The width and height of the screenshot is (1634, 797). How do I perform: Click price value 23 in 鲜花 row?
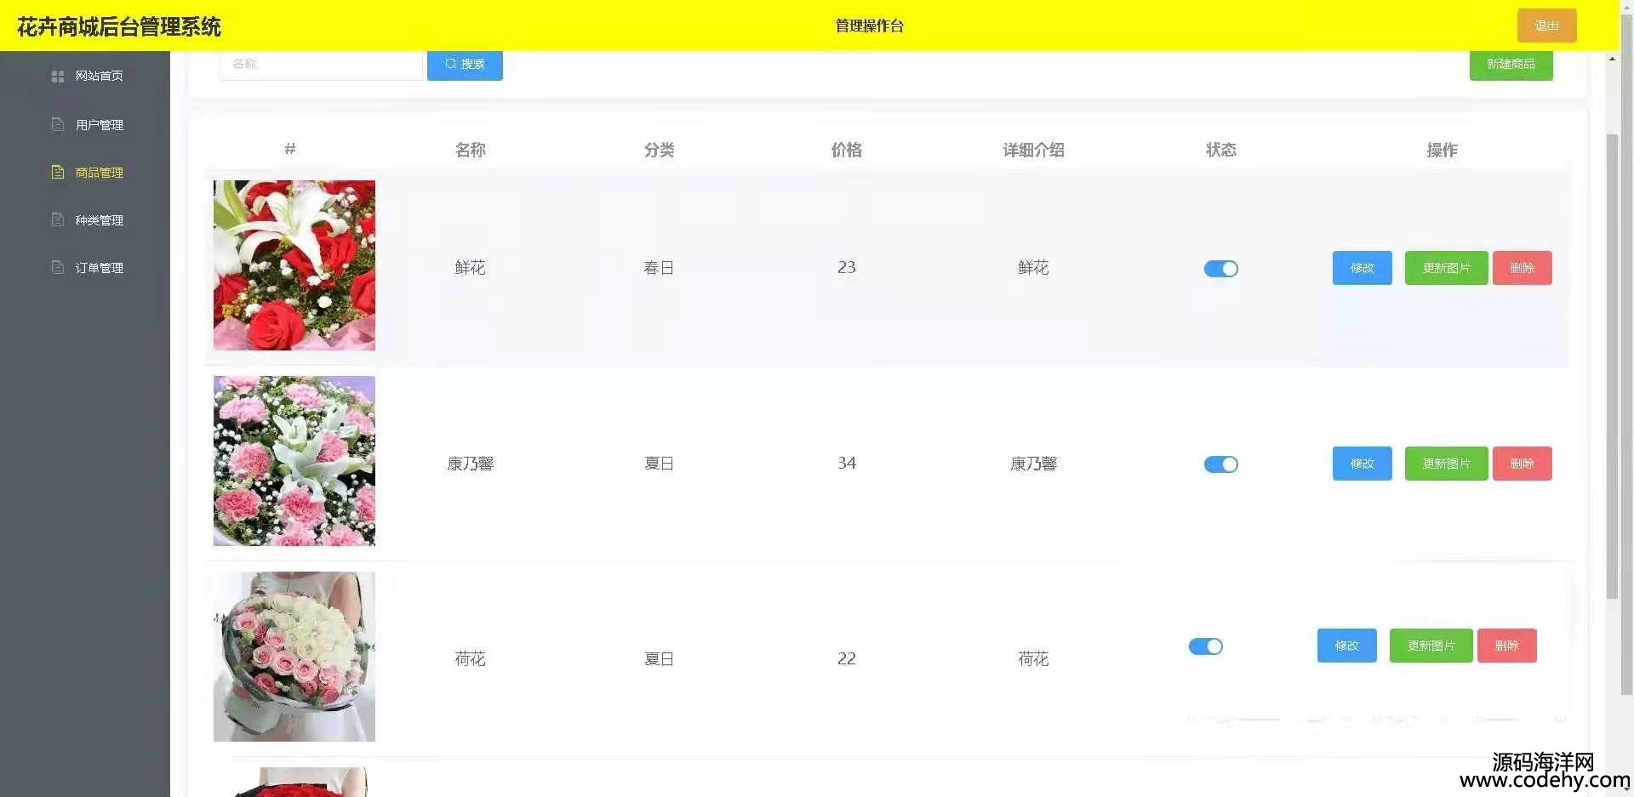[x=846, y=268]
